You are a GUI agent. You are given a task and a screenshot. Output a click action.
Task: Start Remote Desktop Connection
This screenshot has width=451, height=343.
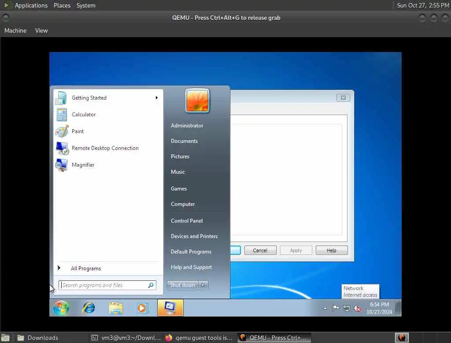[108, 148]
